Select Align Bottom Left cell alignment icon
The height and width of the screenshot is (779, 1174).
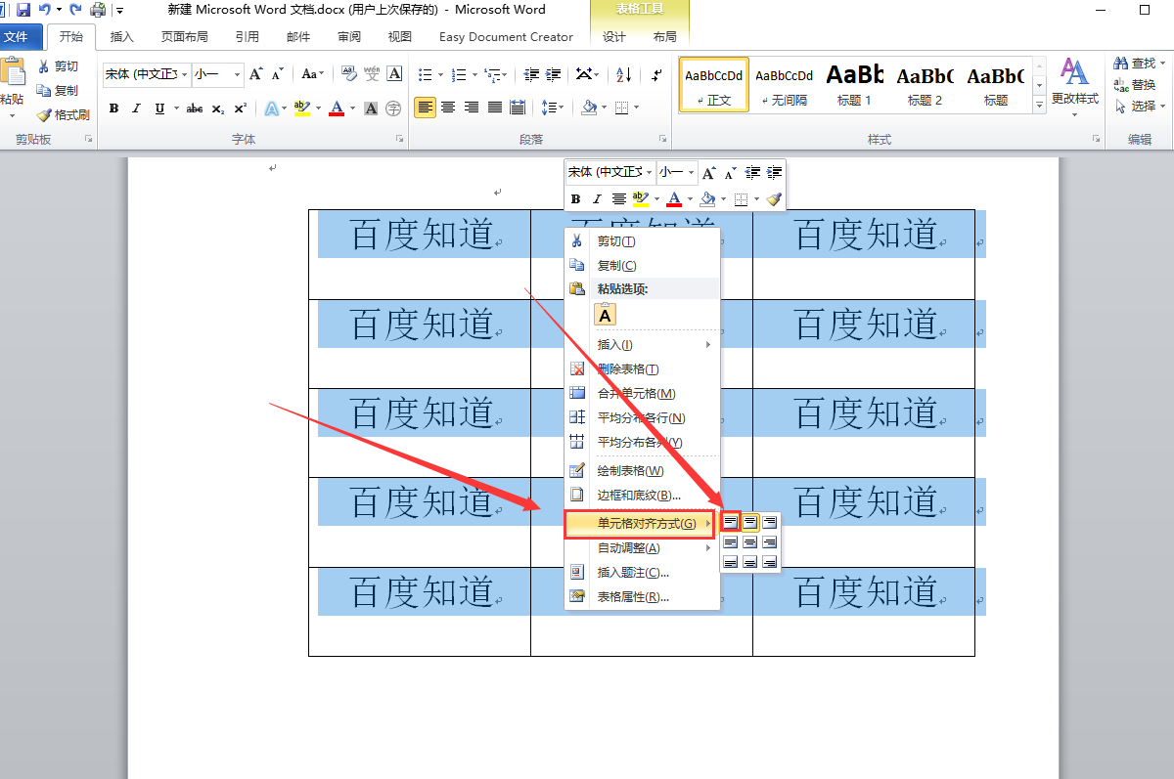click(730, 561)
